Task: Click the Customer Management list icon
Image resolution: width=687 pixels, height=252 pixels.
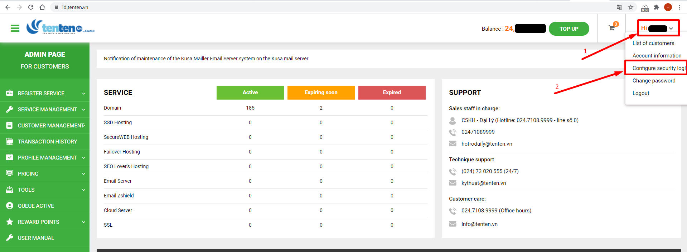Action: coord(10,125)
